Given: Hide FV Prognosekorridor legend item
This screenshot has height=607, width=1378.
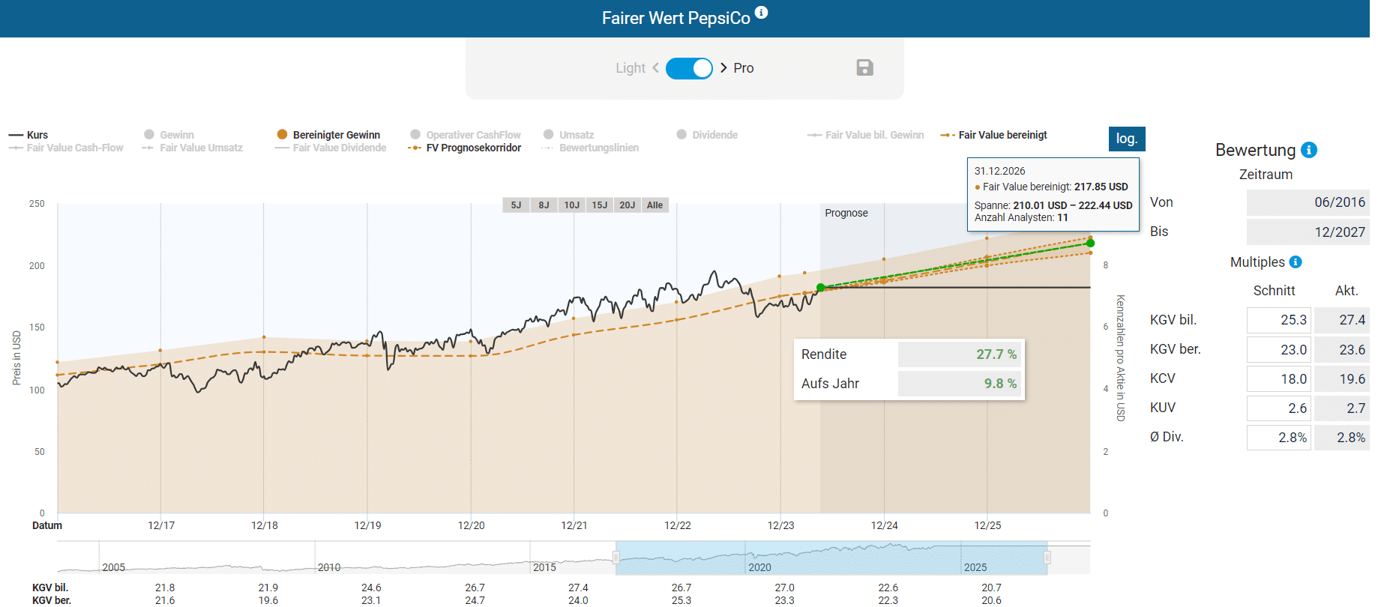Looking at the screenshot, I should point(465,148).
